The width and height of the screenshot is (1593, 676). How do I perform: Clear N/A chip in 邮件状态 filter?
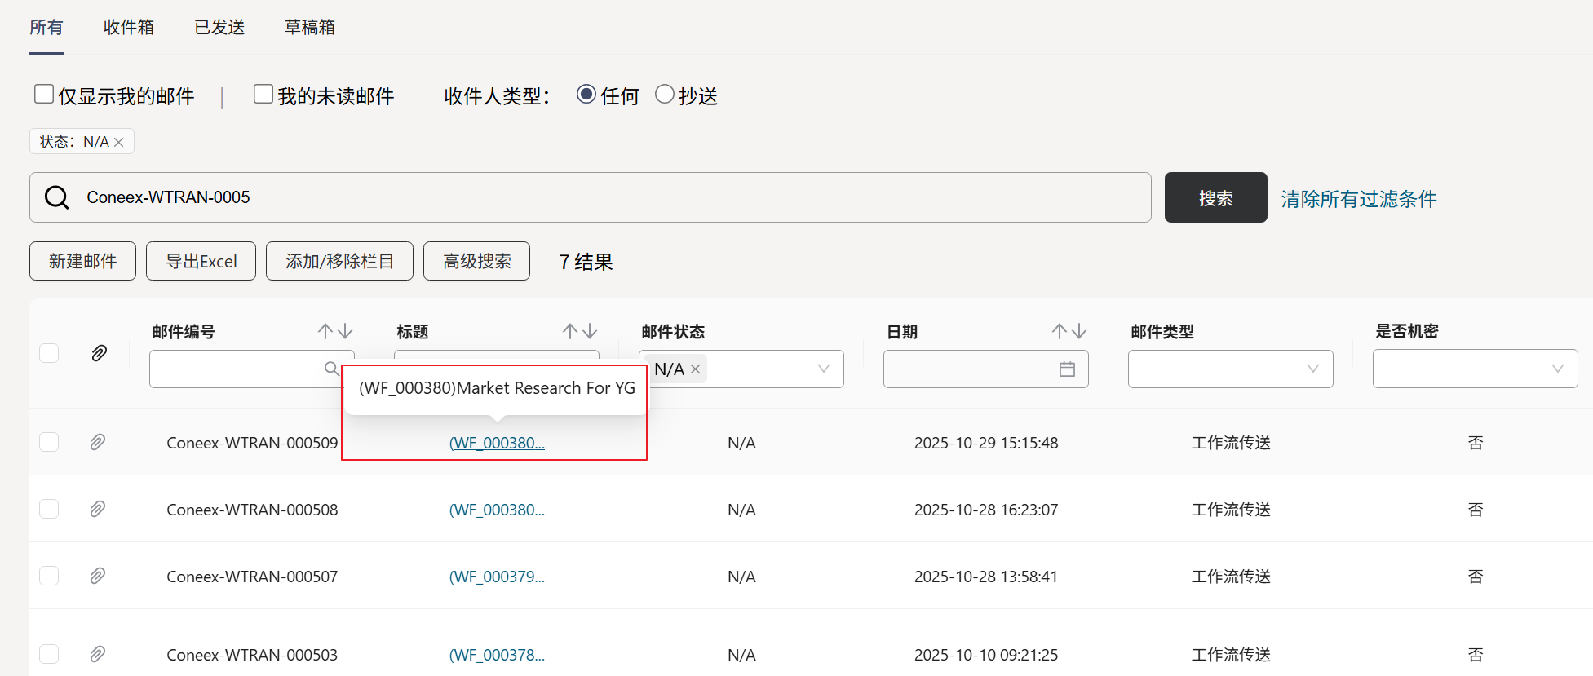coord(695,369)
